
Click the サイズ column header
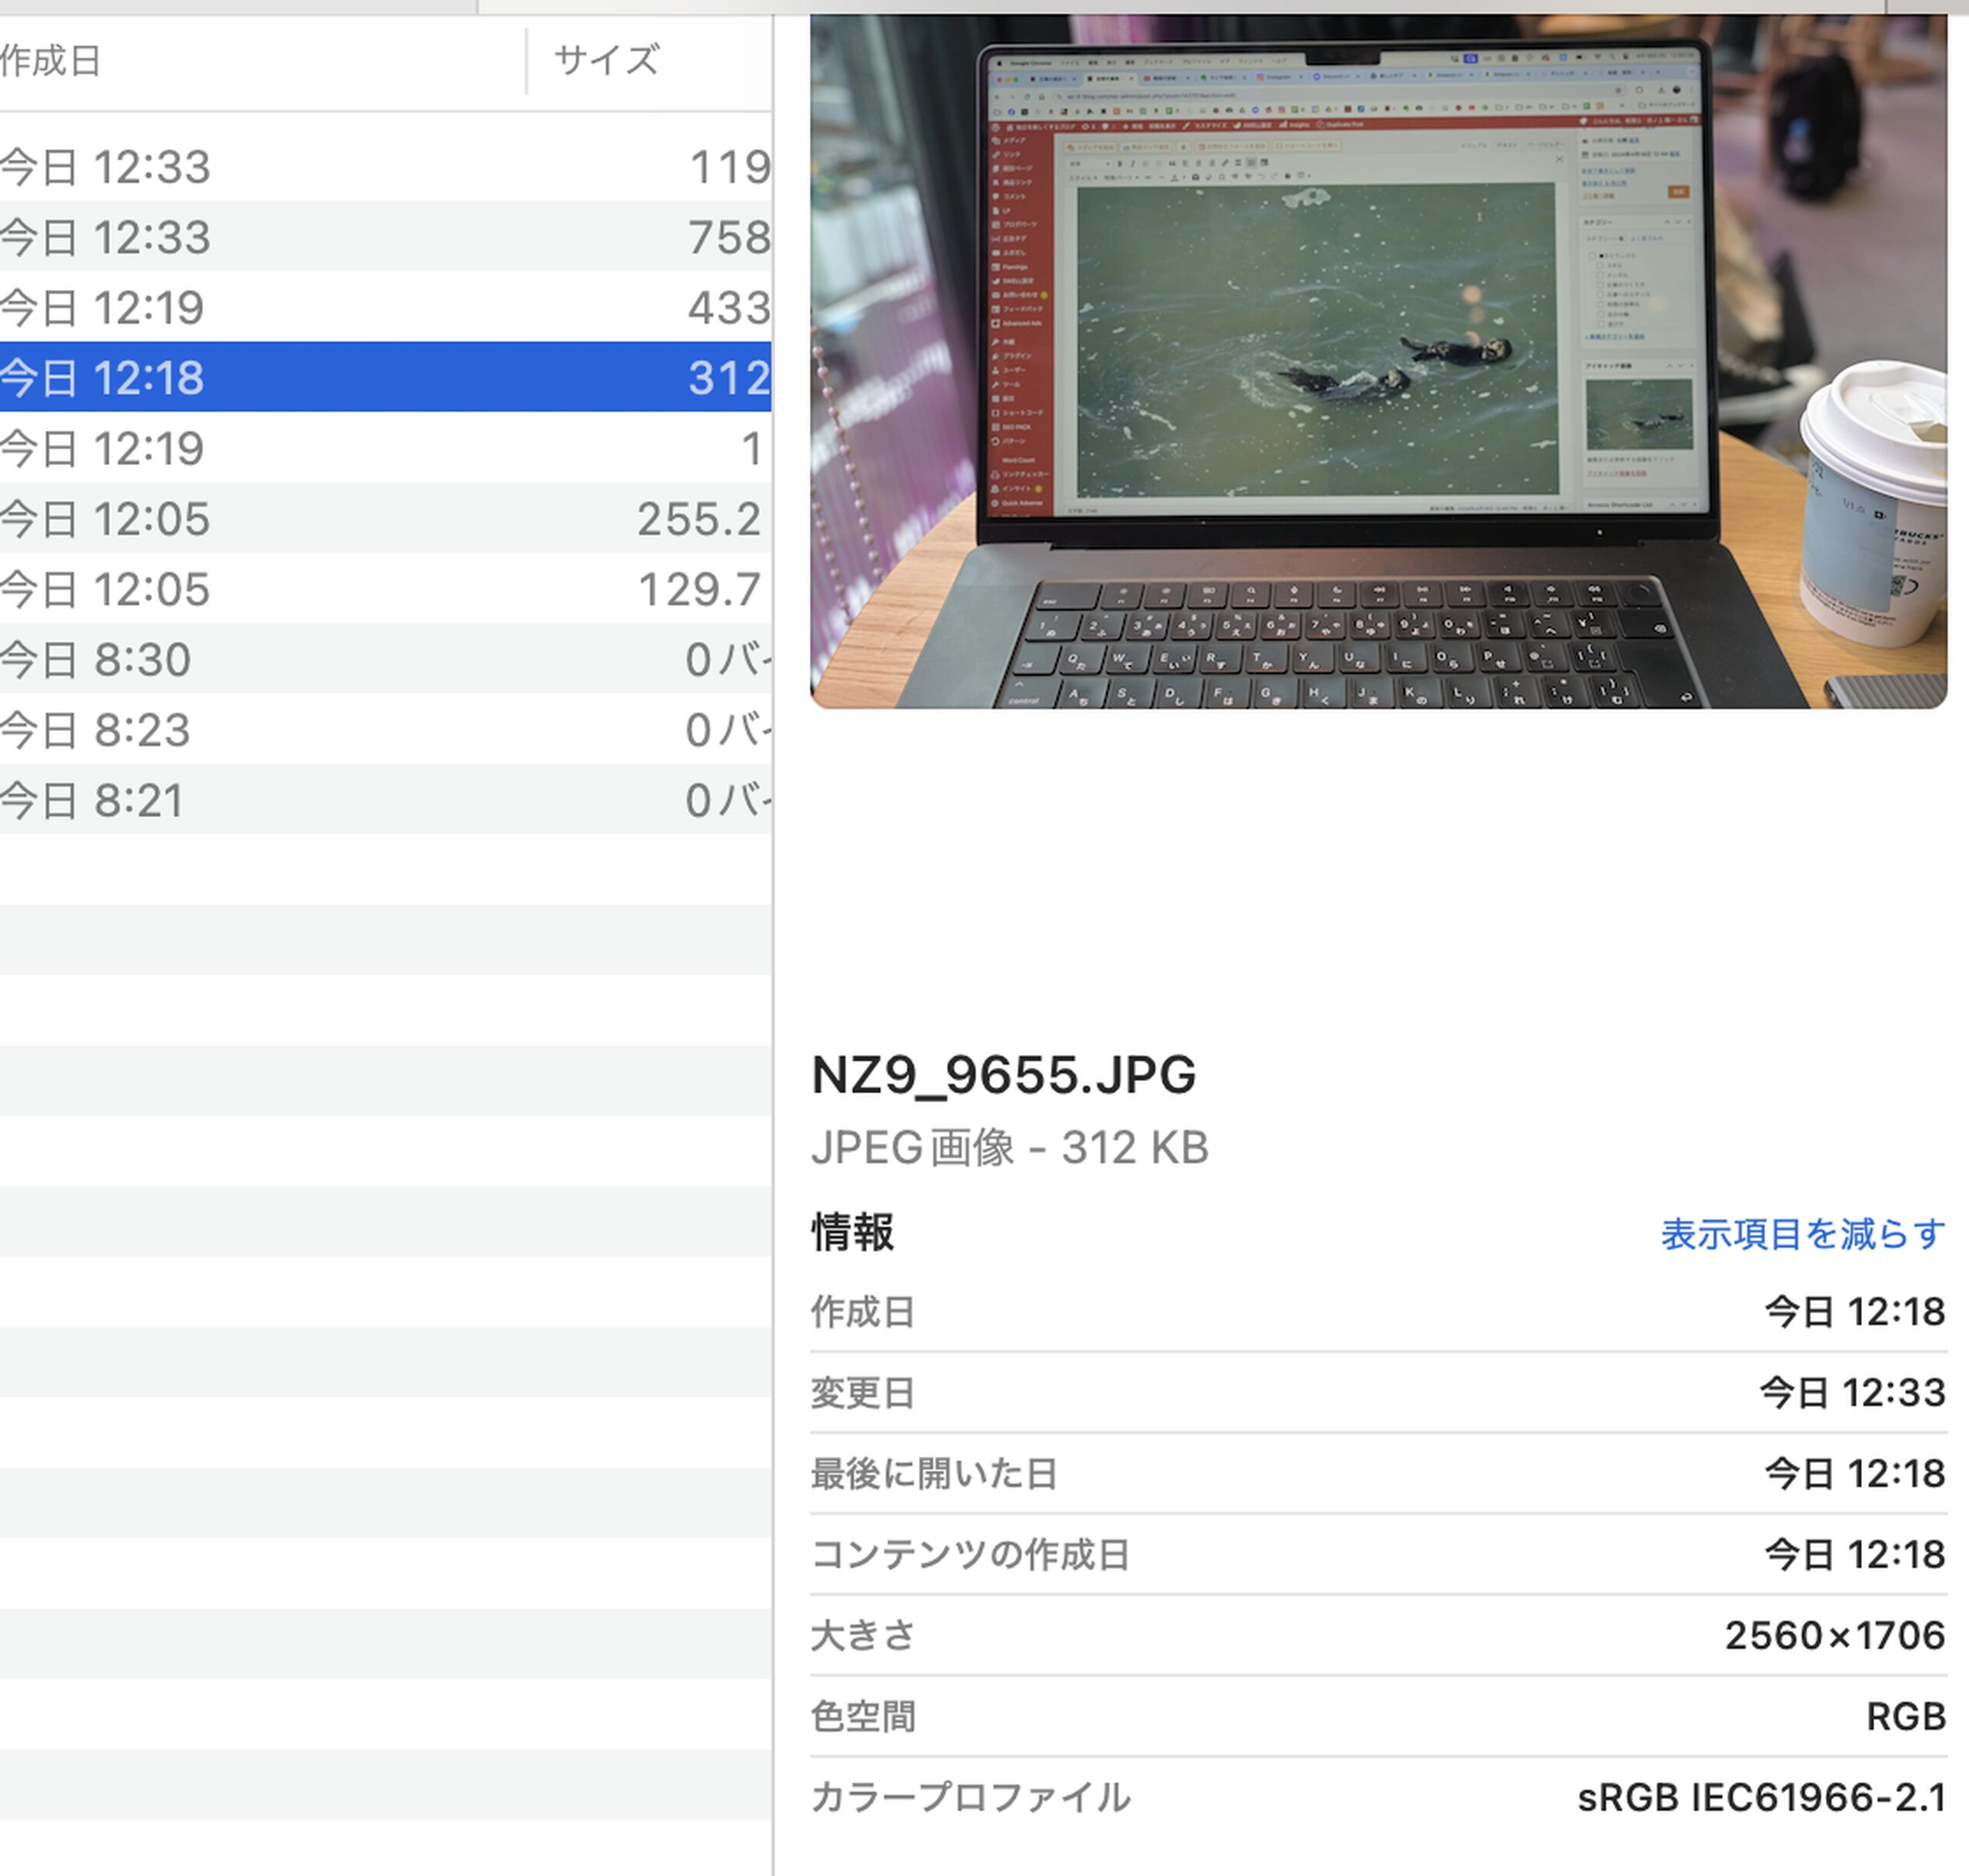click(x=606, y=62)
